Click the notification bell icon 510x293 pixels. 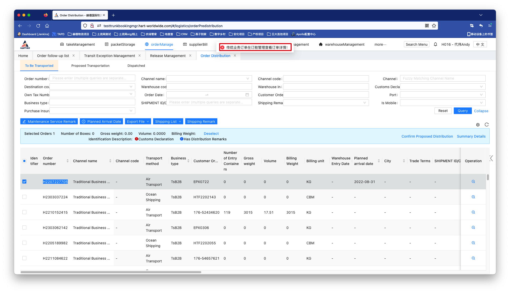(435, 44)
